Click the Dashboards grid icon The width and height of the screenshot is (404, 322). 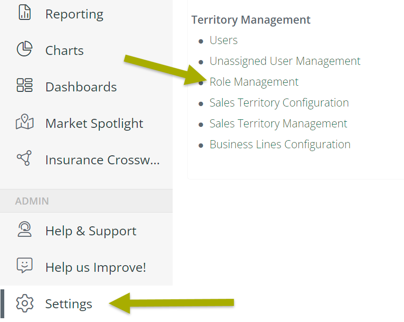pyautogui.click(x=25, y=85)
